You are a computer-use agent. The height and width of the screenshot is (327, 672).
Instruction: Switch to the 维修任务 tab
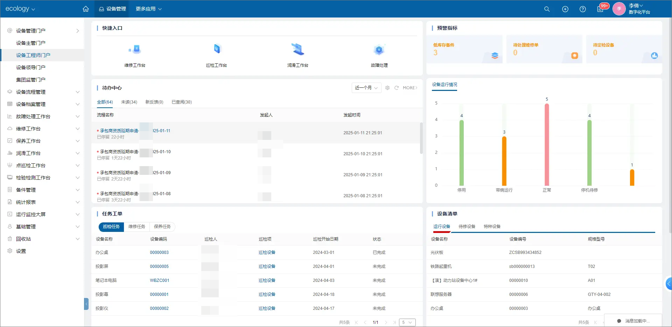pyautogui.click(x=136, y=227)
